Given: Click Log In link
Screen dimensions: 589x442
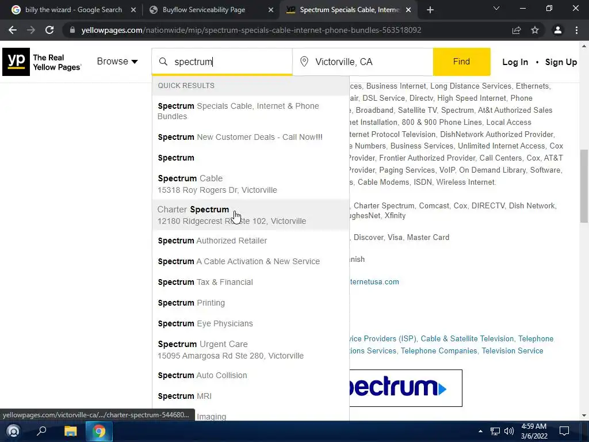Looking at the screenshot, I should (x=515, y=62).
